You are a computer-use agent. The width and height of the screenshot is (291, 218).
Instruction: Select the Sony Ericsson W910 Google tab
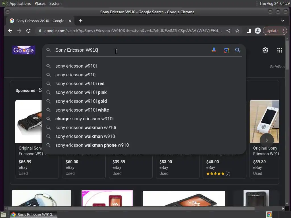tap(40, 21)
